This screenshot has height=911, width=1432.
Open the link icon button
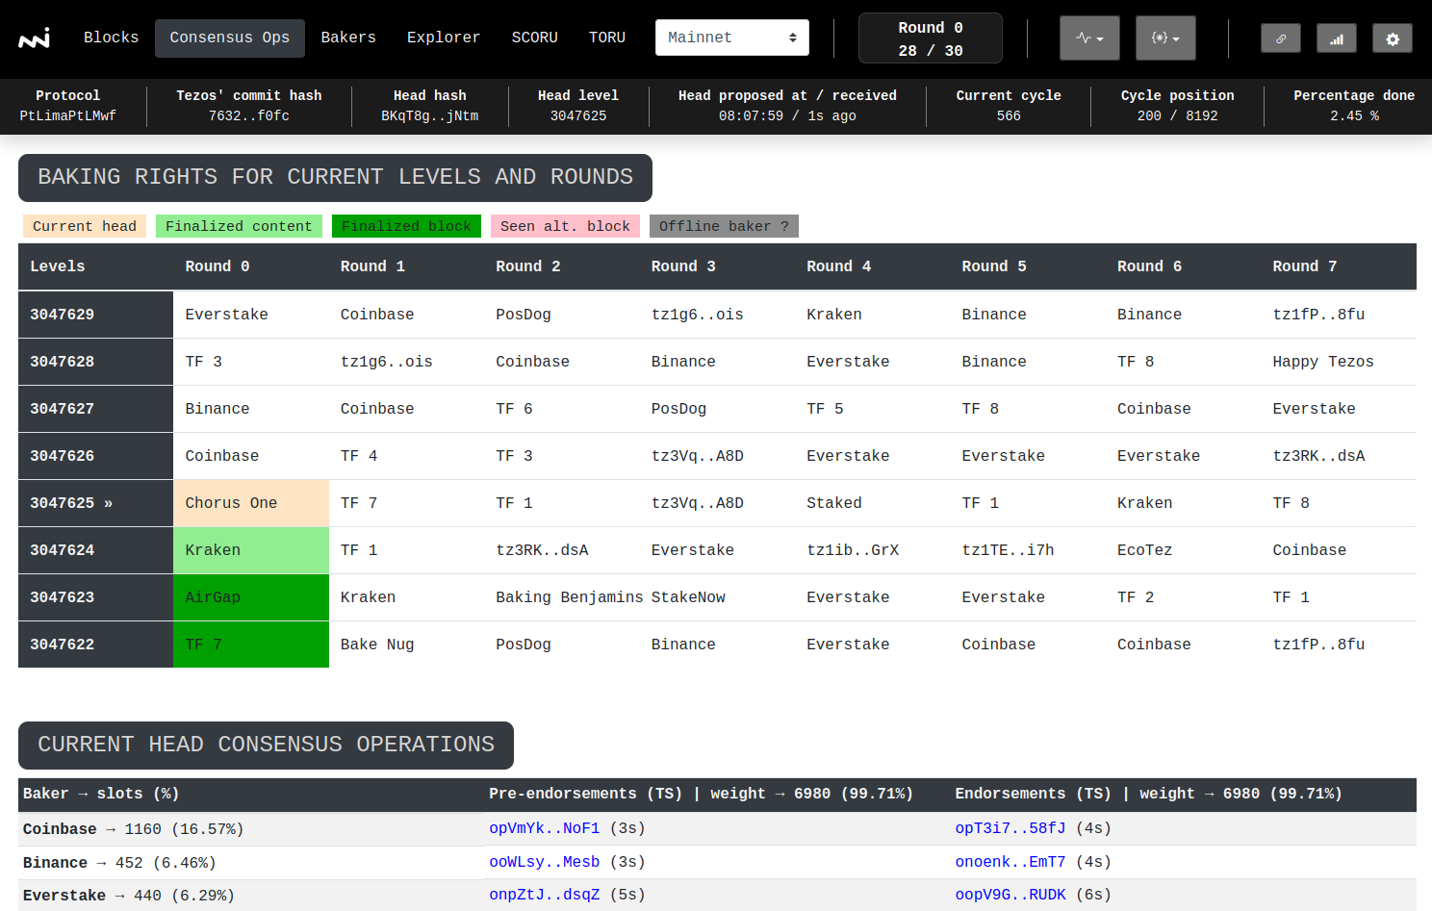(x=1280, y=38)
